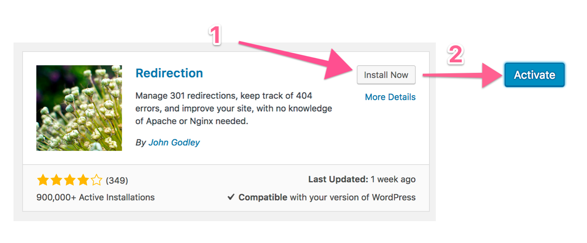Click the fourth rating star
This screenshot has width=587, height=243.
83,181
